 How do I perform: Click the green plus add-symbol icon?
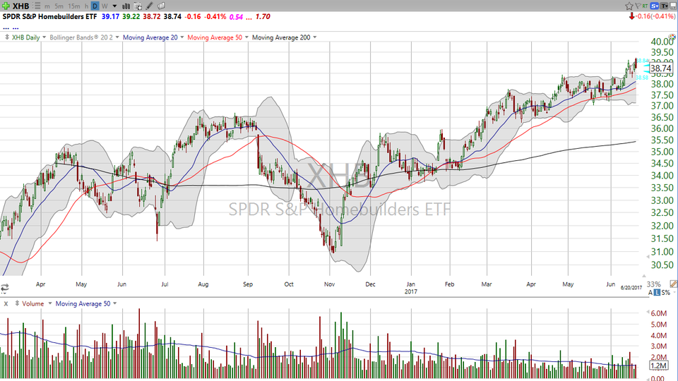[6, 6]
